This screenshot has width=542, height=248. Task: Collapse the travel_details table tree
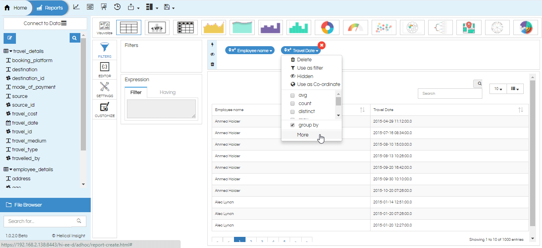pyautogui.click(x=11, y=51)
